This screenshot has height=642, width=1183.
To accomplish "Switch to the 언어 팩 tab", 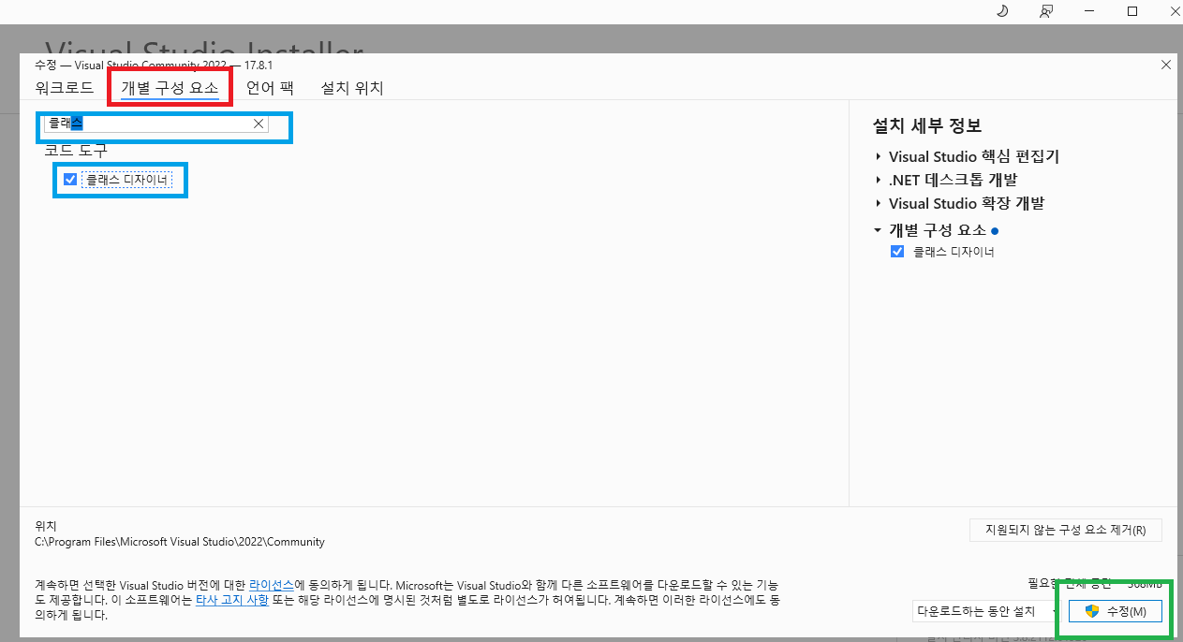I will click(x=270, y=88).
